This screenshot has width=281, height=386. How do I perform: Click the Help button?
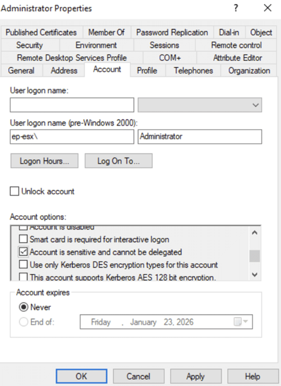pyautogui.click(x=253, y=376)
